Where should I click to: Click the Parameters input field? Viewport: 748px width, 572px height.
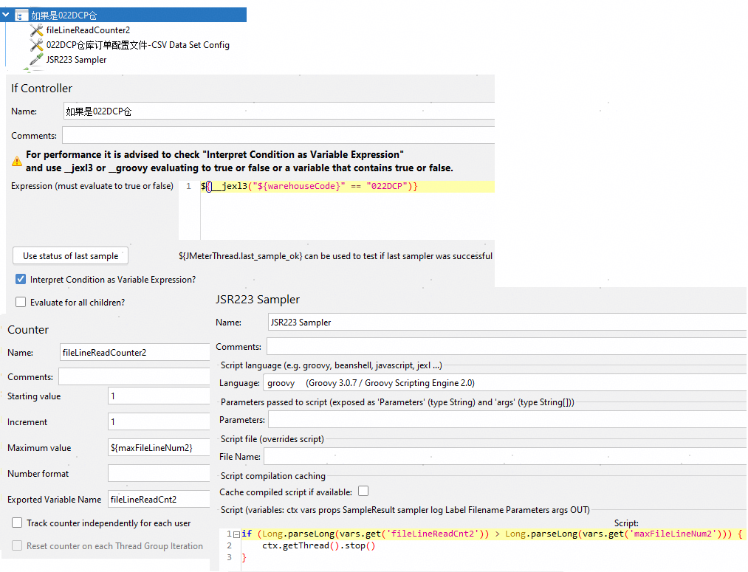507,420
